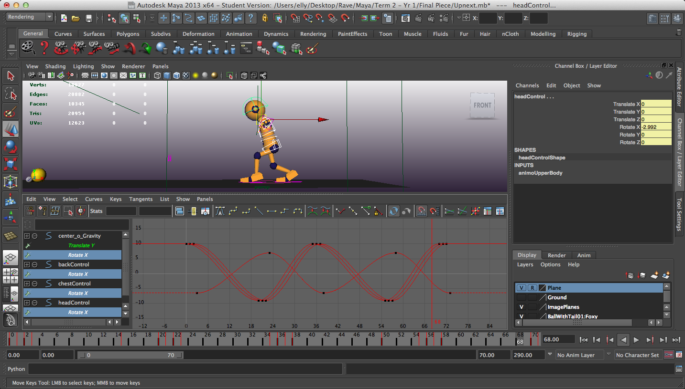
Task: Select the Render current frame icon
Action: point(418,18)
